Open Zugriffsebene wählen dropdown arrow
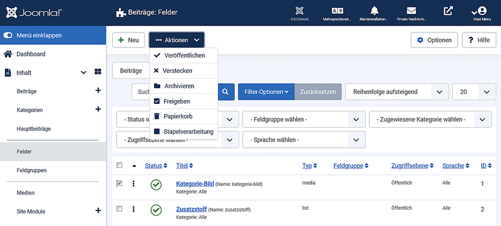 (229, 140)
